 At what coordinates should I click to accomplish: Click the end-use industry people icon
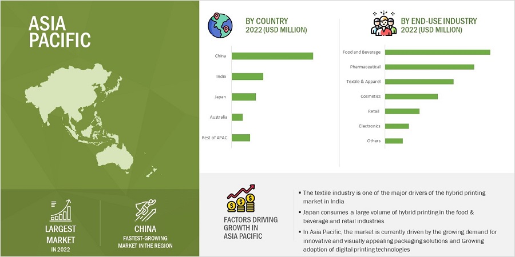[x=381, y=25]
